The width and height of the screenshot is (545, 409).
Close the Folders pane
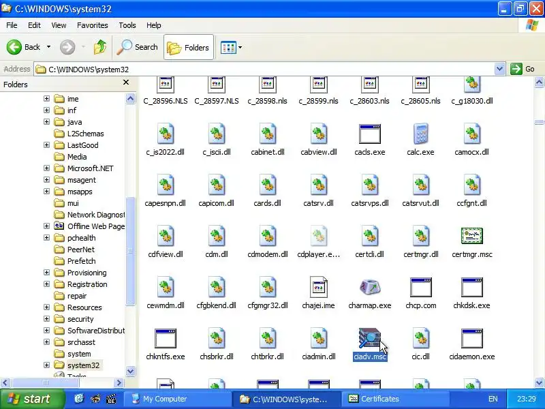point(126,82)
